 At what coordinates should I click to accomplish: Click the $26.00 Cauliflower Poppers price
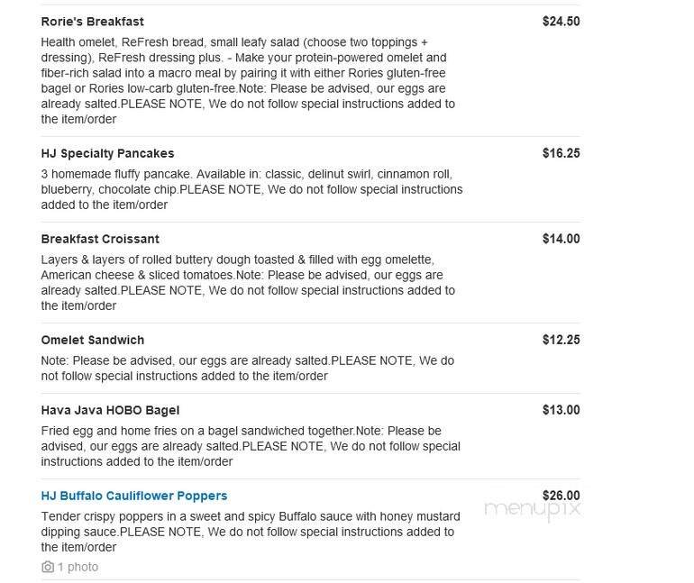pos(561,496)
